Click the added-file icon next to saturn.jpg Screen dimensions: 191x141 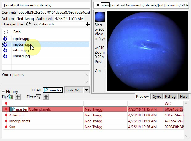(6, 50)
